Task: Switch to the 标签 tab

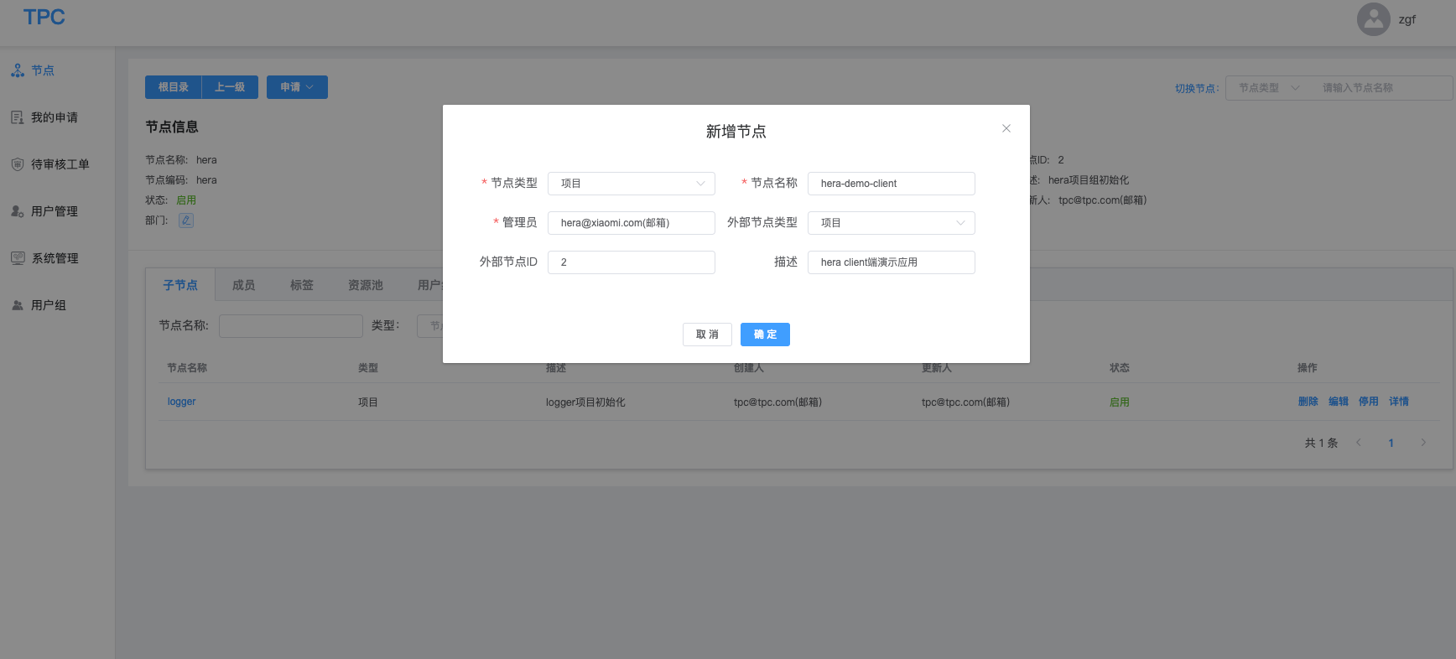Action: point(302,285)
